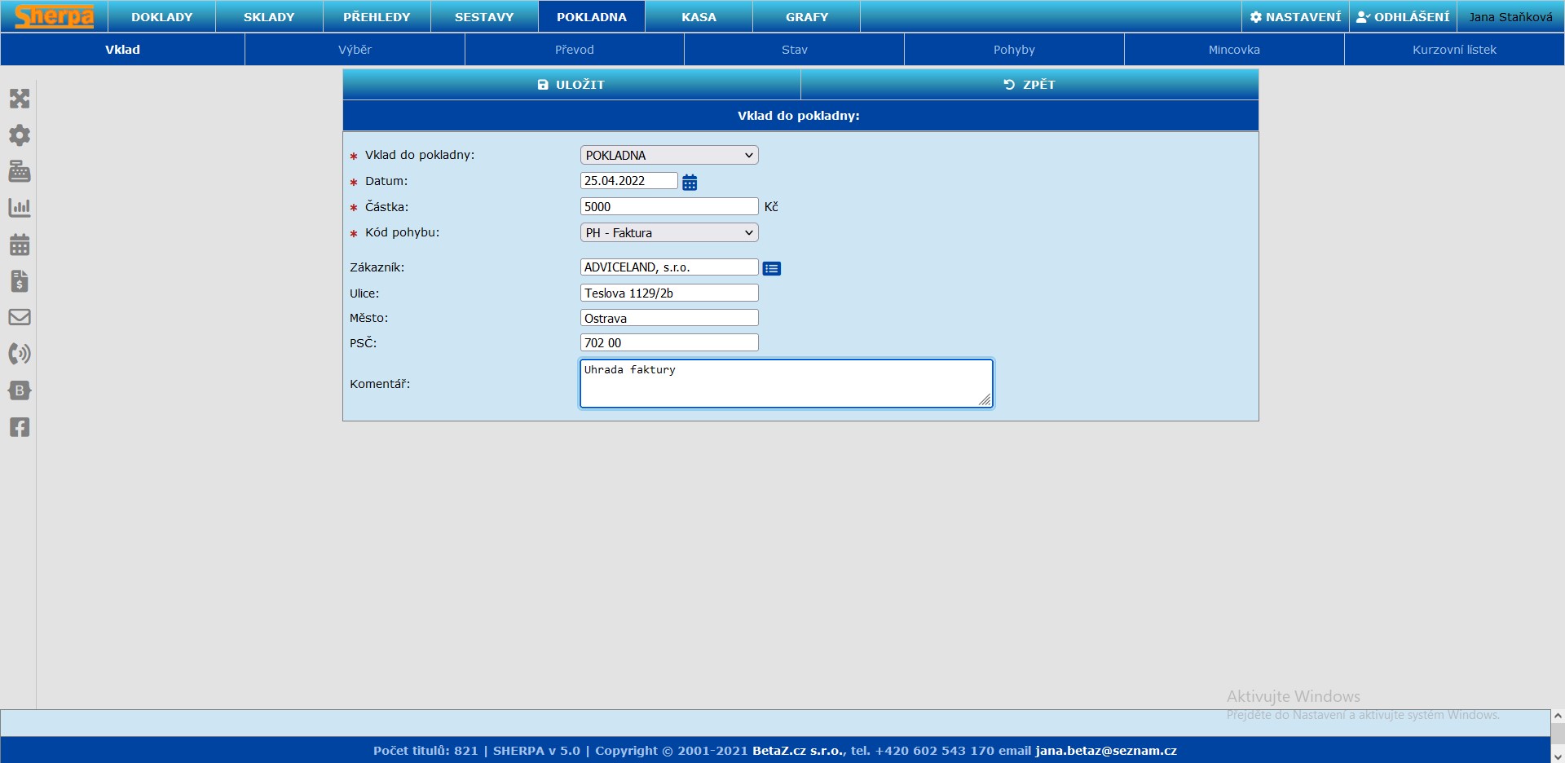Click the Komentář text area
Image resolution: width=1565 pixels, height=763 pixels.
click(x=785, y=383)
